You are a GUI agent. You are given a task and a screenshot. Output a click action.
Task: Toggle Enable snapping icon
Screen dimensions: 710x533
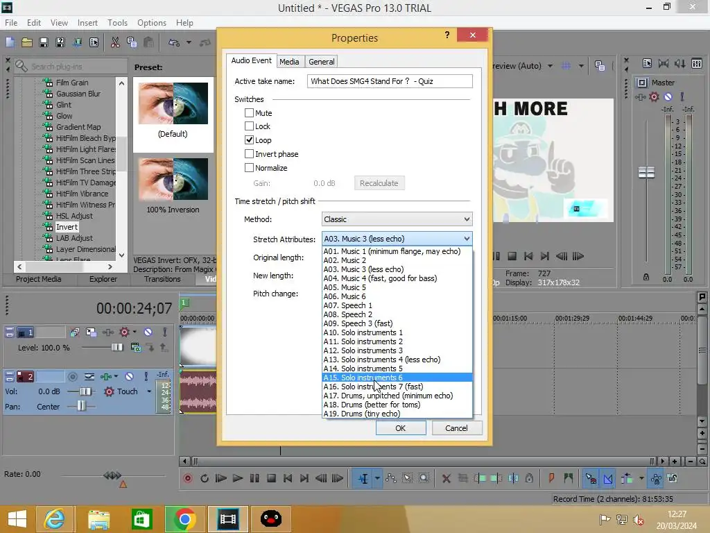[591, 478]
